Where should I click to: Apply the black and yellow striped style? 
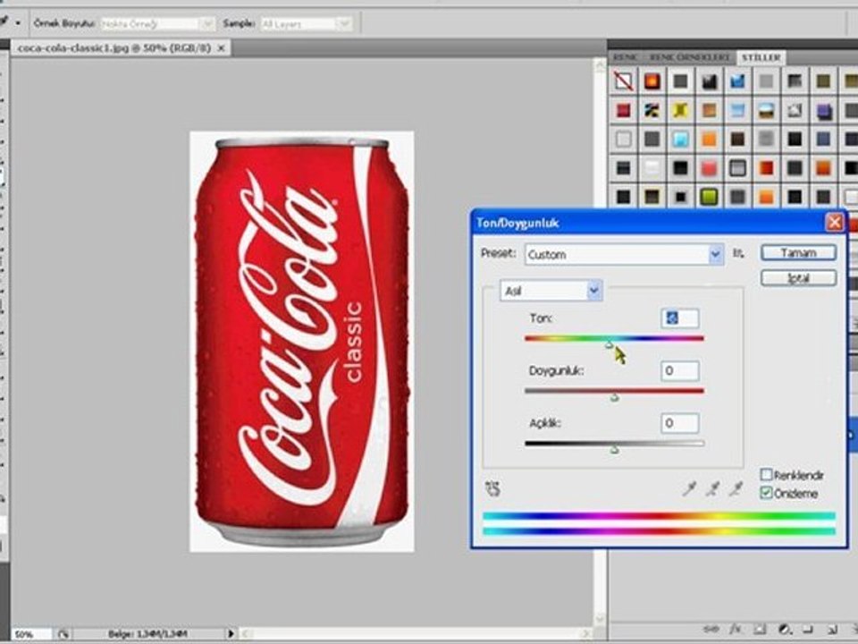[652, 110]
